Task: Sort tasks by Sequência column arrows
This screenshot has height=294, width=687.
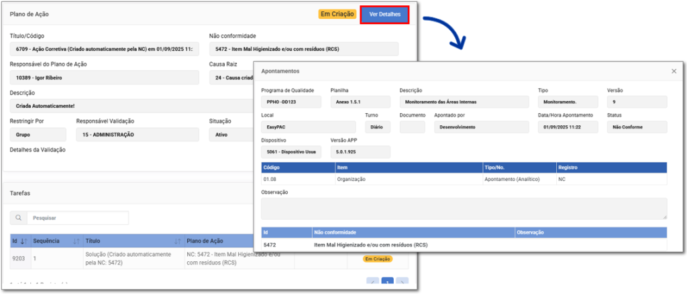Action: coord(76,241)
